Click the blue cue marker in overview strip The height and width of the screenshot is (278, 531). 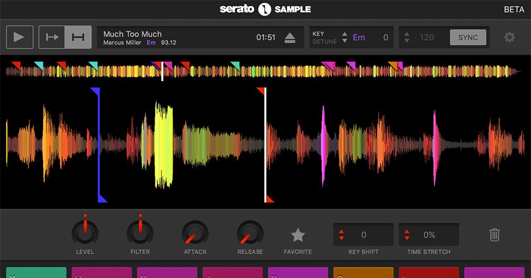(155, 65)
